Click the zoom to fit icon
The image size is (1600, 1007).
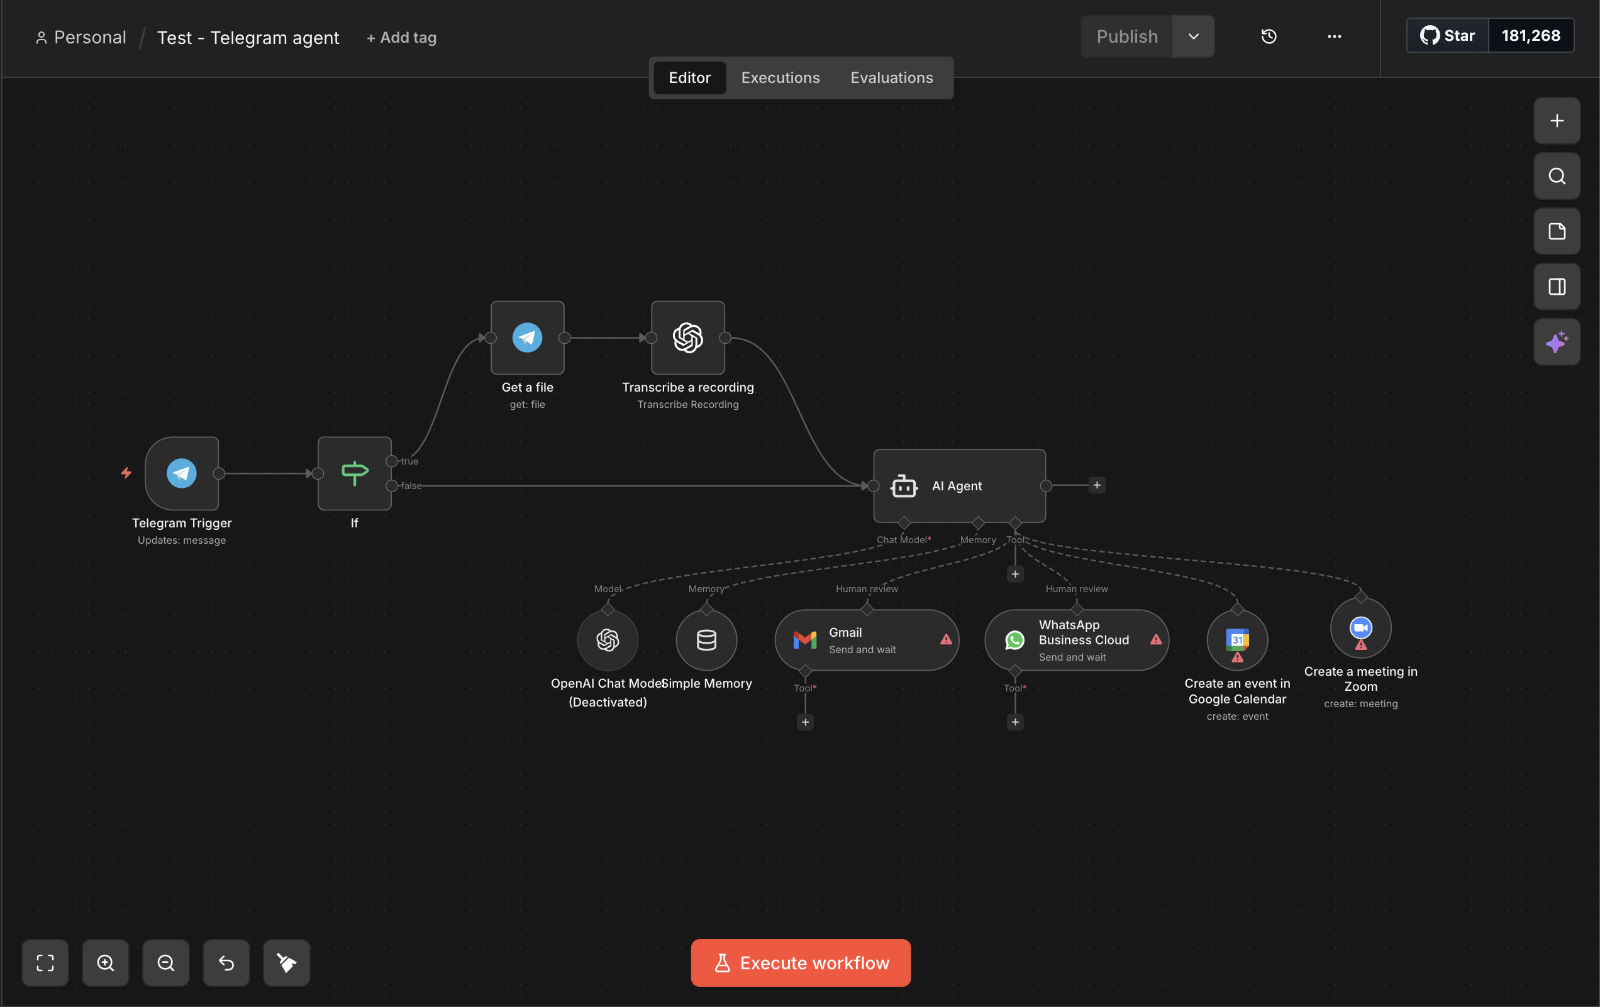pos(45,962)
